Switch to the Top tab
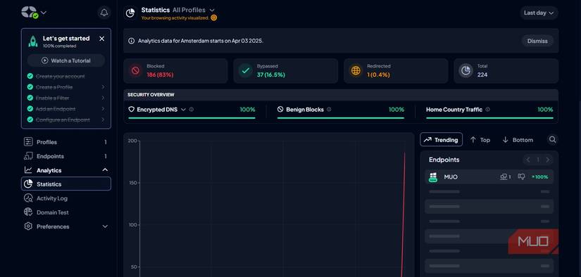The height and width of the screenshot is (277, 581). (480, 140)
